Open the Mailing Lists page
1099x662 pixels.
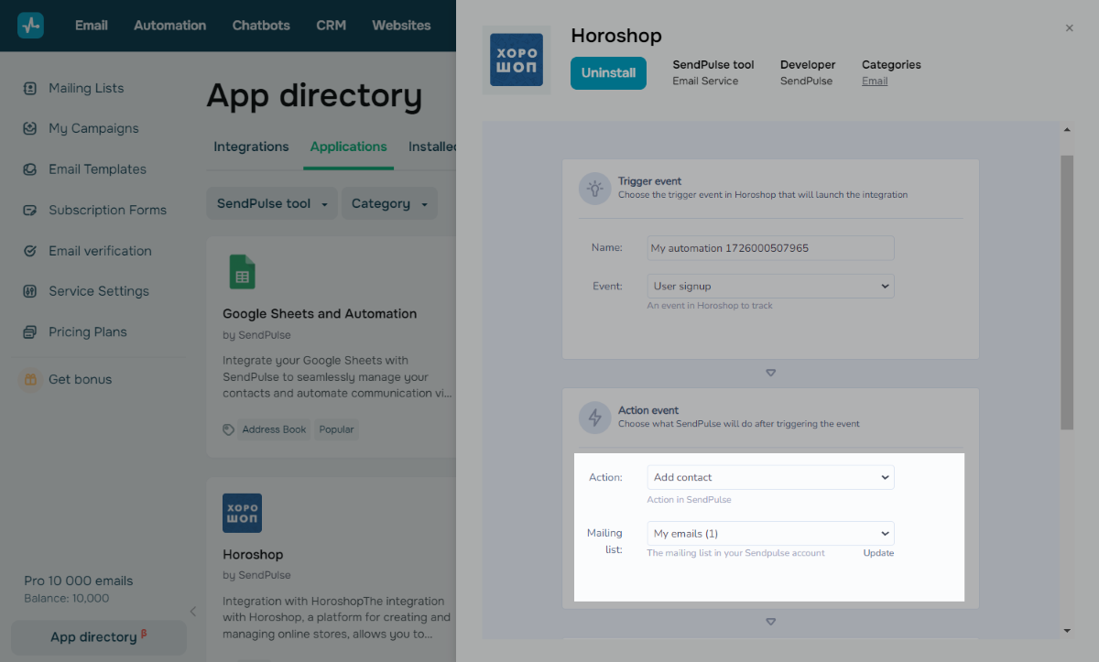tap(86, 89)
